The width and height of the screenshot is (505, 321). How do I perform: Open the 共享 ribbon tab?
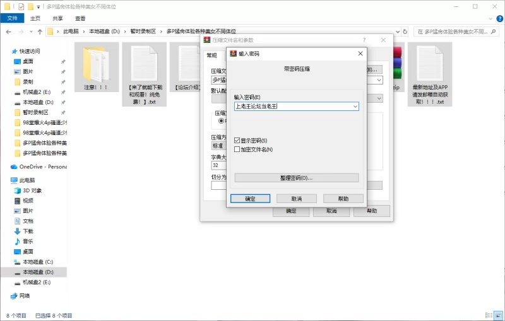click(58, 18)
